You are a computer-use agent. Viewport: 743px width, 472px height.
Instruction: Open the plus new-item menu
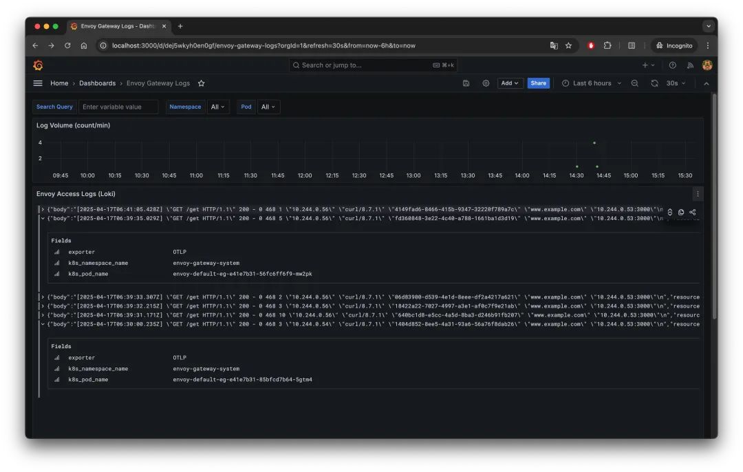click(x=648, y=65)
